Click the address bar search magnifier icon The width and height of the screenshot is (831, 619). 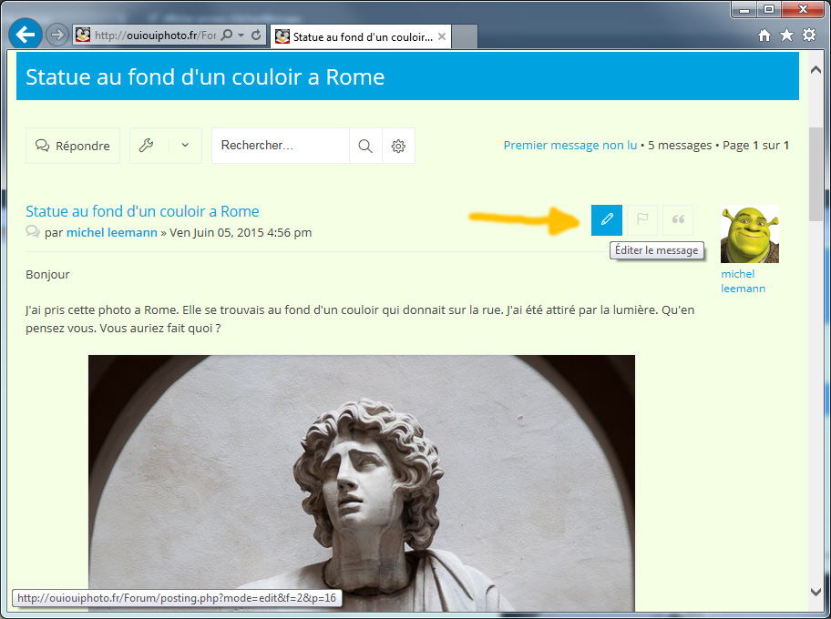click(x=226, y=35)
